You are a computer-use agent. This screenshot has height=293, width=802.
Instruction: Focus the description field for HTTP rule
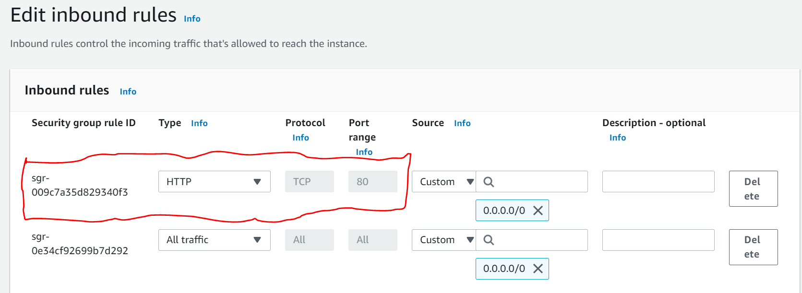click(x=658, y=182)
